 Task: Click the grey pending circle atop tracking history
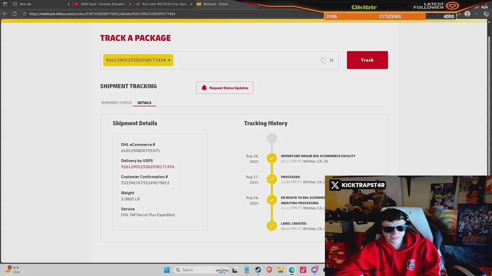coord(272,138)
